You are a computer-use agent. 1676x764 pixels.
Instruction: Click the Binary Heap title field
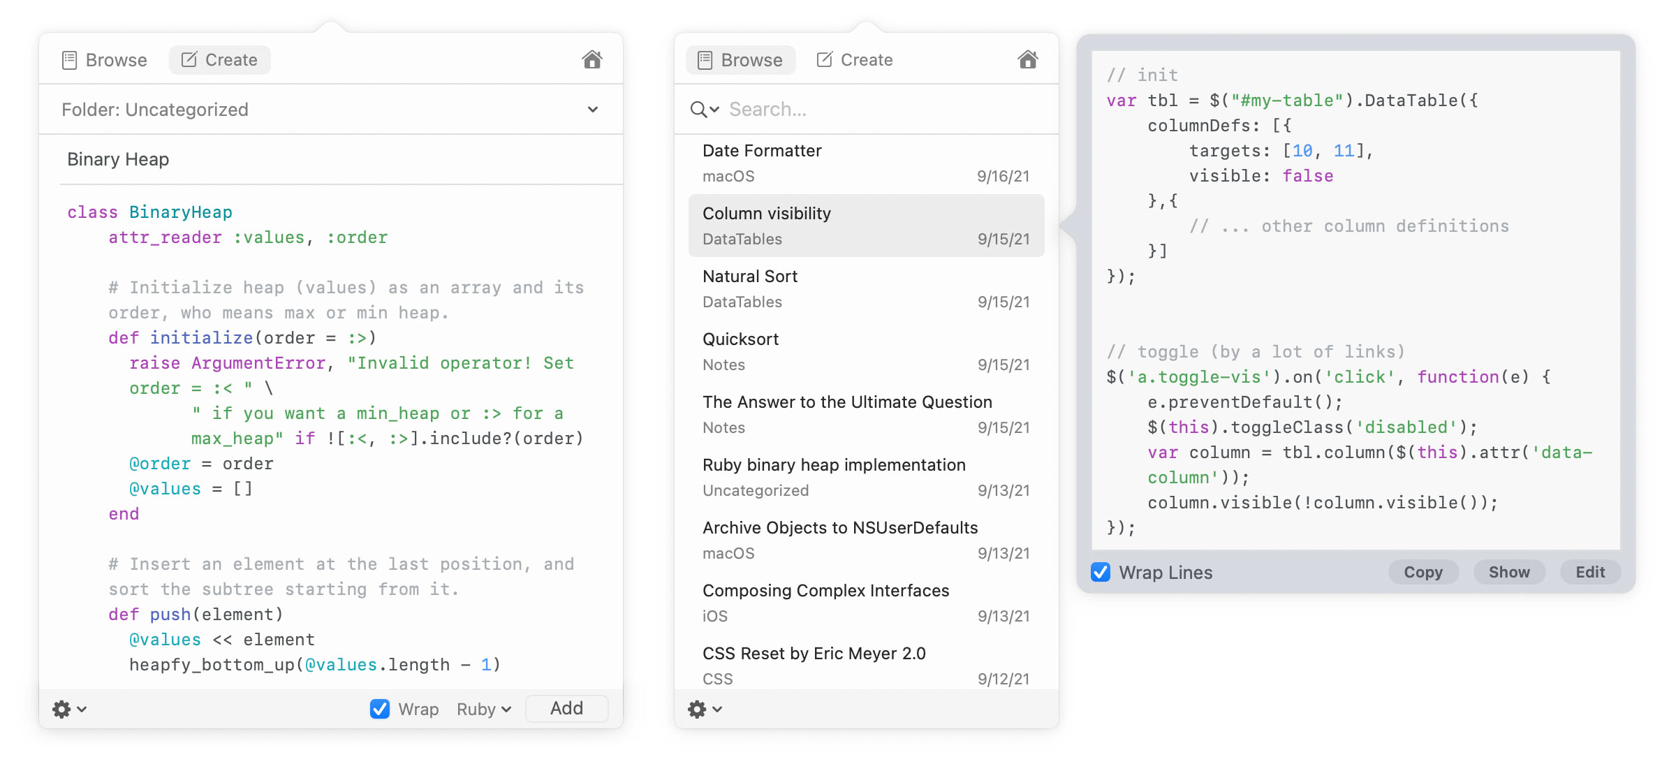tap(341, 160)
